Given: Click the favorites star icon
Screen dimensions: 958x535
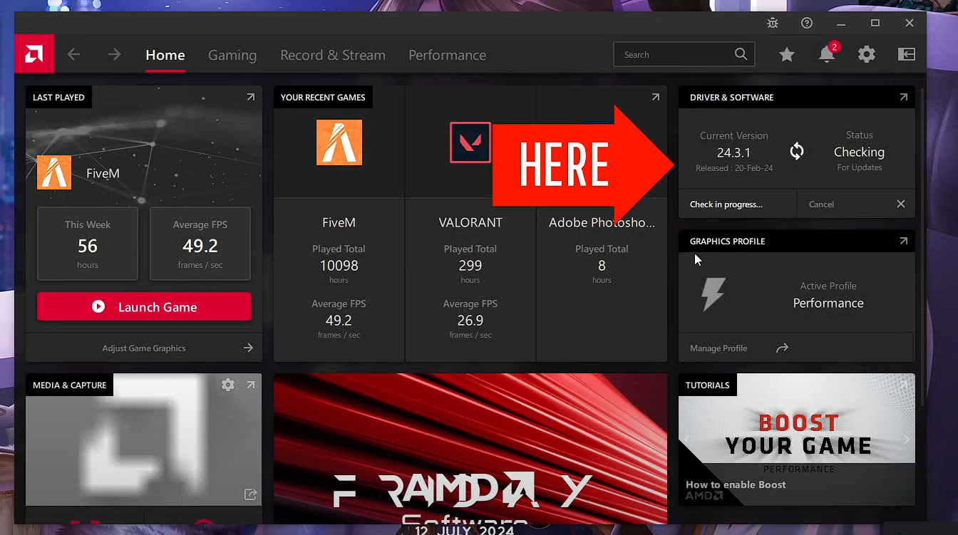Looking at the screenshot, I should point(786,54).
